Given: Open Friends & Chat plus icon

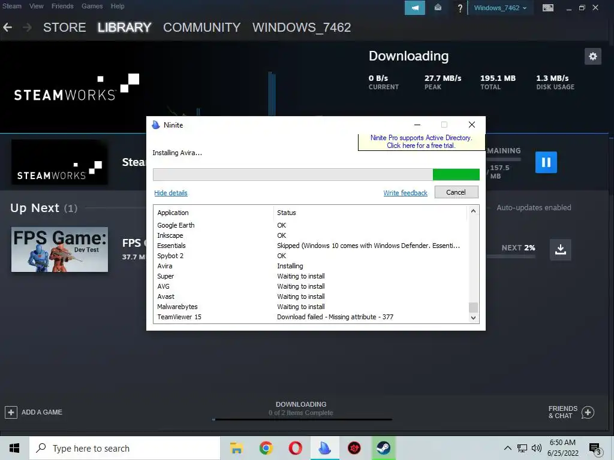Looking at the screenshot, I should pos(588,412).
